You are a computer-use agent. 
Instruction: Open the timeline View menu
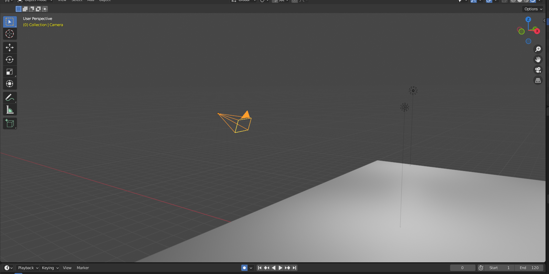67,268
